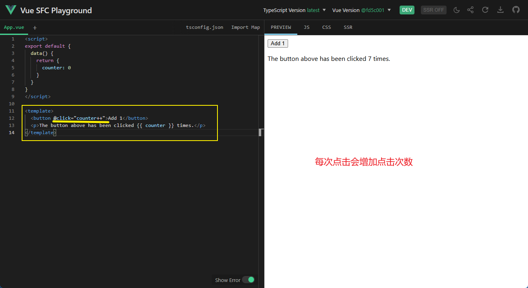Open the TypeScript Version dropdown

[x=294, y=10]
